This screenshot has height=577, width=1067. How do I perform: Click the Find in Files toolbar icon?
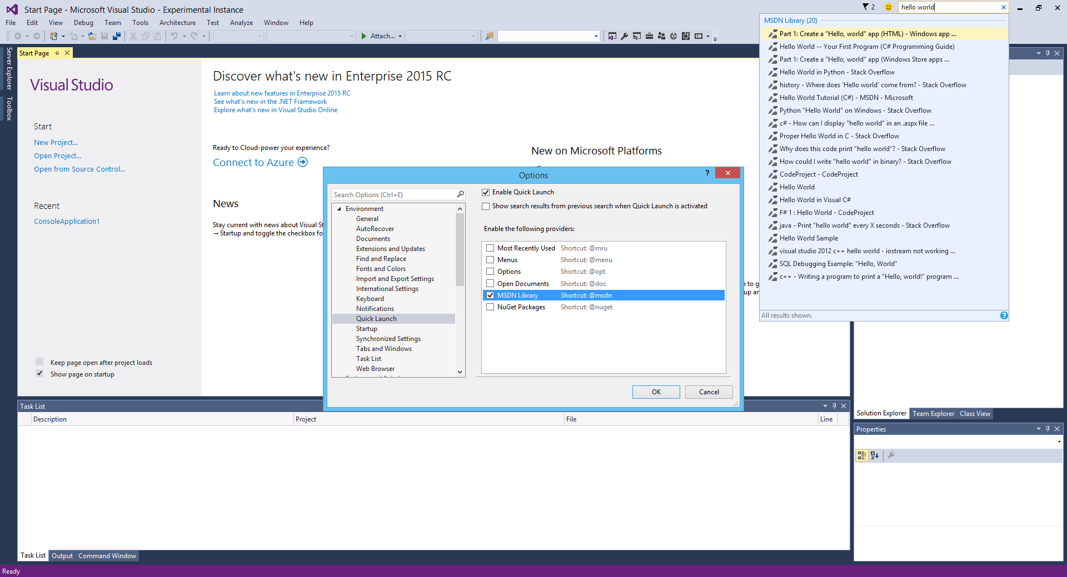pyautogui.click(x=490, y=36)
